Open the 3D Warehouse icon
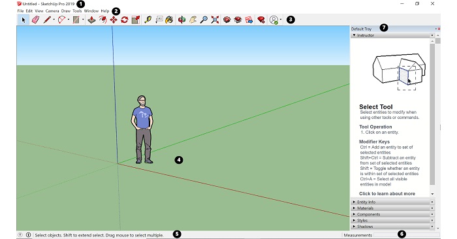Viewport: 457px width, 239px height. click(227, 20)
